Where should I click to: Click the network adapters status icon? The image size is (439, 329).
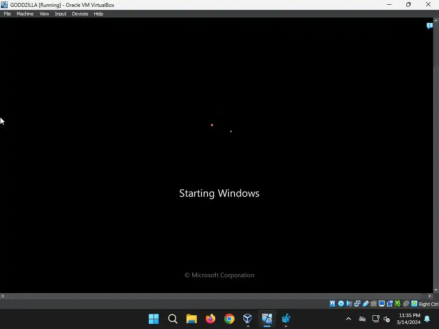(x=357, y=304)
